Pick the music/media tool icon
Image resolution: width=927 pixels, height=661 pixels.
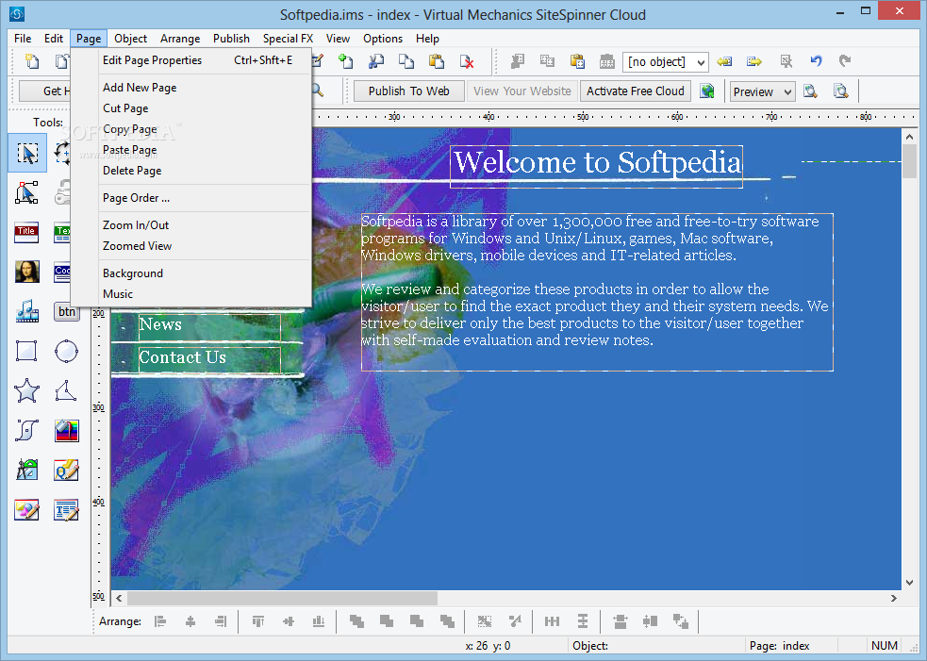(x=26, y=311)
